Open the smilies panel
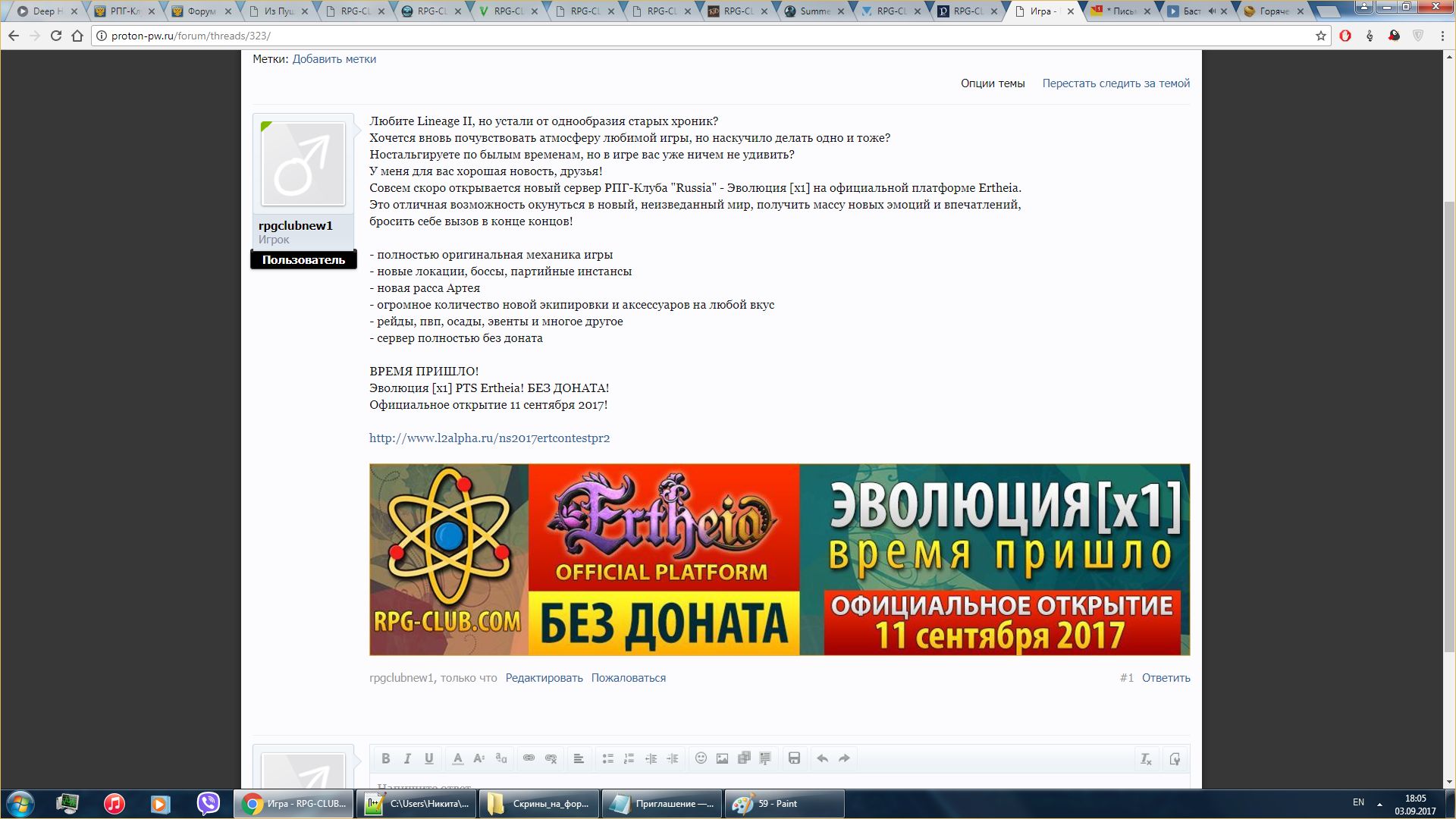 [701, 758]
